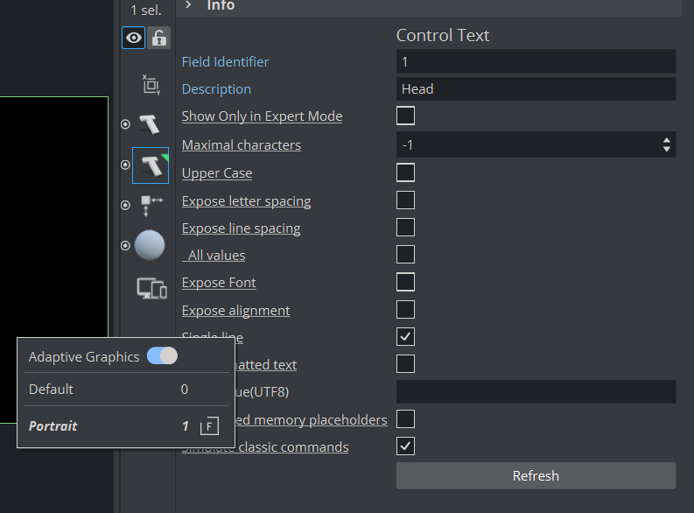Enable the Upper Case checkbox
Screen dimensions: 694x513
click(x=405, y=172)
